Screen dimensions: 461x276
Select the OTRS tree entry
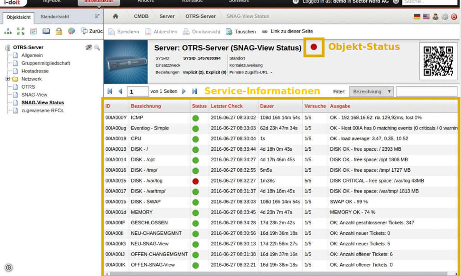pos(28,87)
